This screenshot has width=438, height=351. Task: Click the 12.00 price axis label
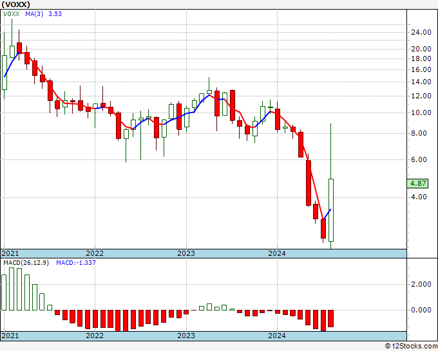coord(421,96)
